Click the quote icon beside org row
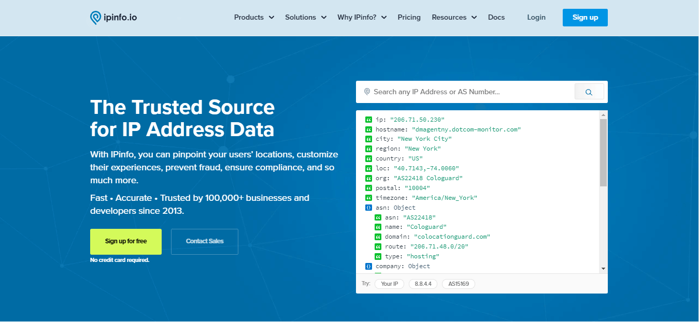Image resolution: width=699 pixels, height=322 pixels. (x=368, y=179)
